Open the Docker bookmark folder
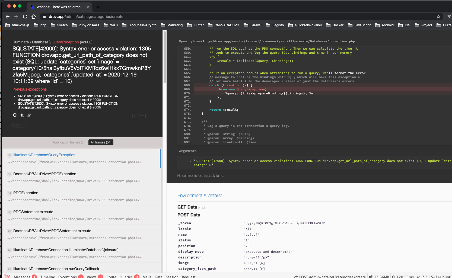The width and height of the screenshot is (452, 278). [x=335, y=25]
